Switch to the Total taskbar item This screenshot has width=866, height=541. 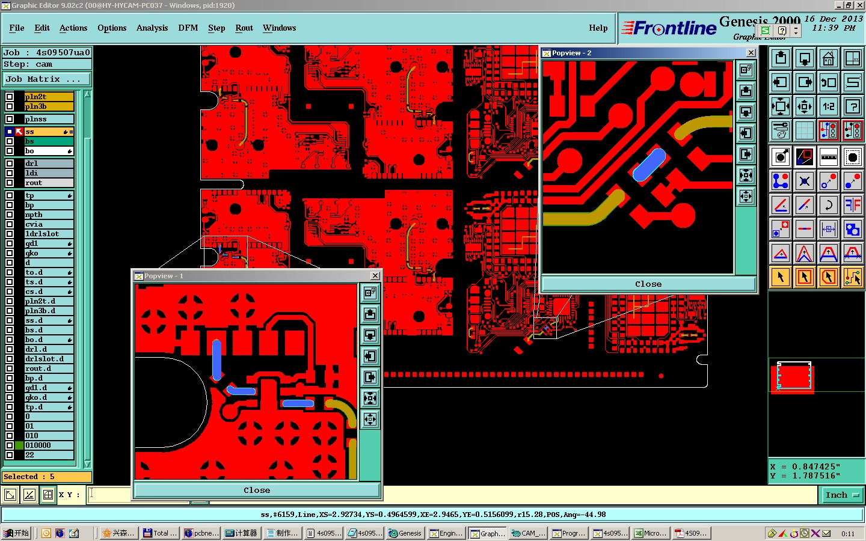pos(161,533)
